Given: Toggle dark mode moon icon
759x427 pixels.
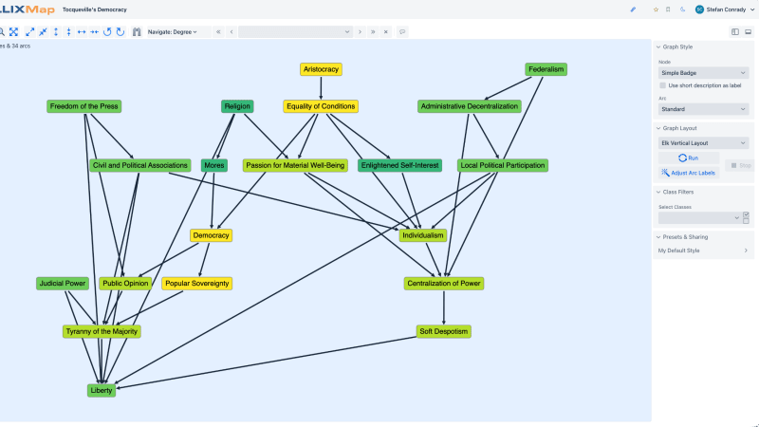Looking at the screenshot, I should point(682,9).
